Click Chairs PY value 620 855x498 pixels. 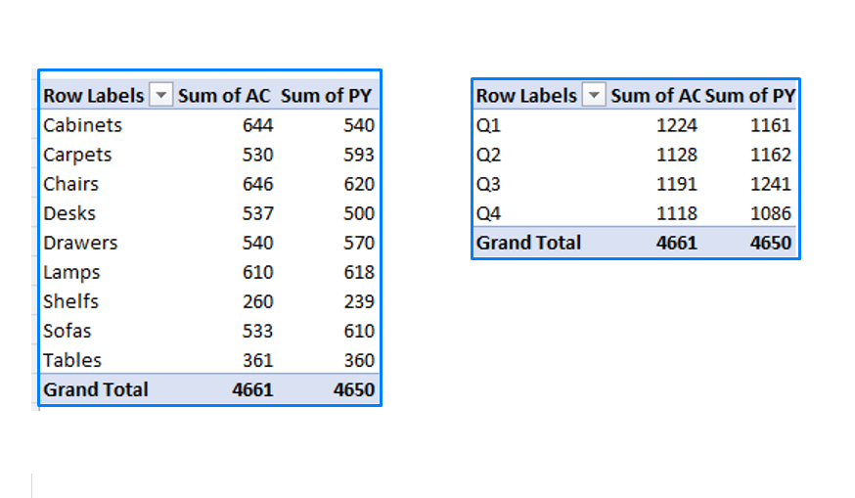point(359,184)
